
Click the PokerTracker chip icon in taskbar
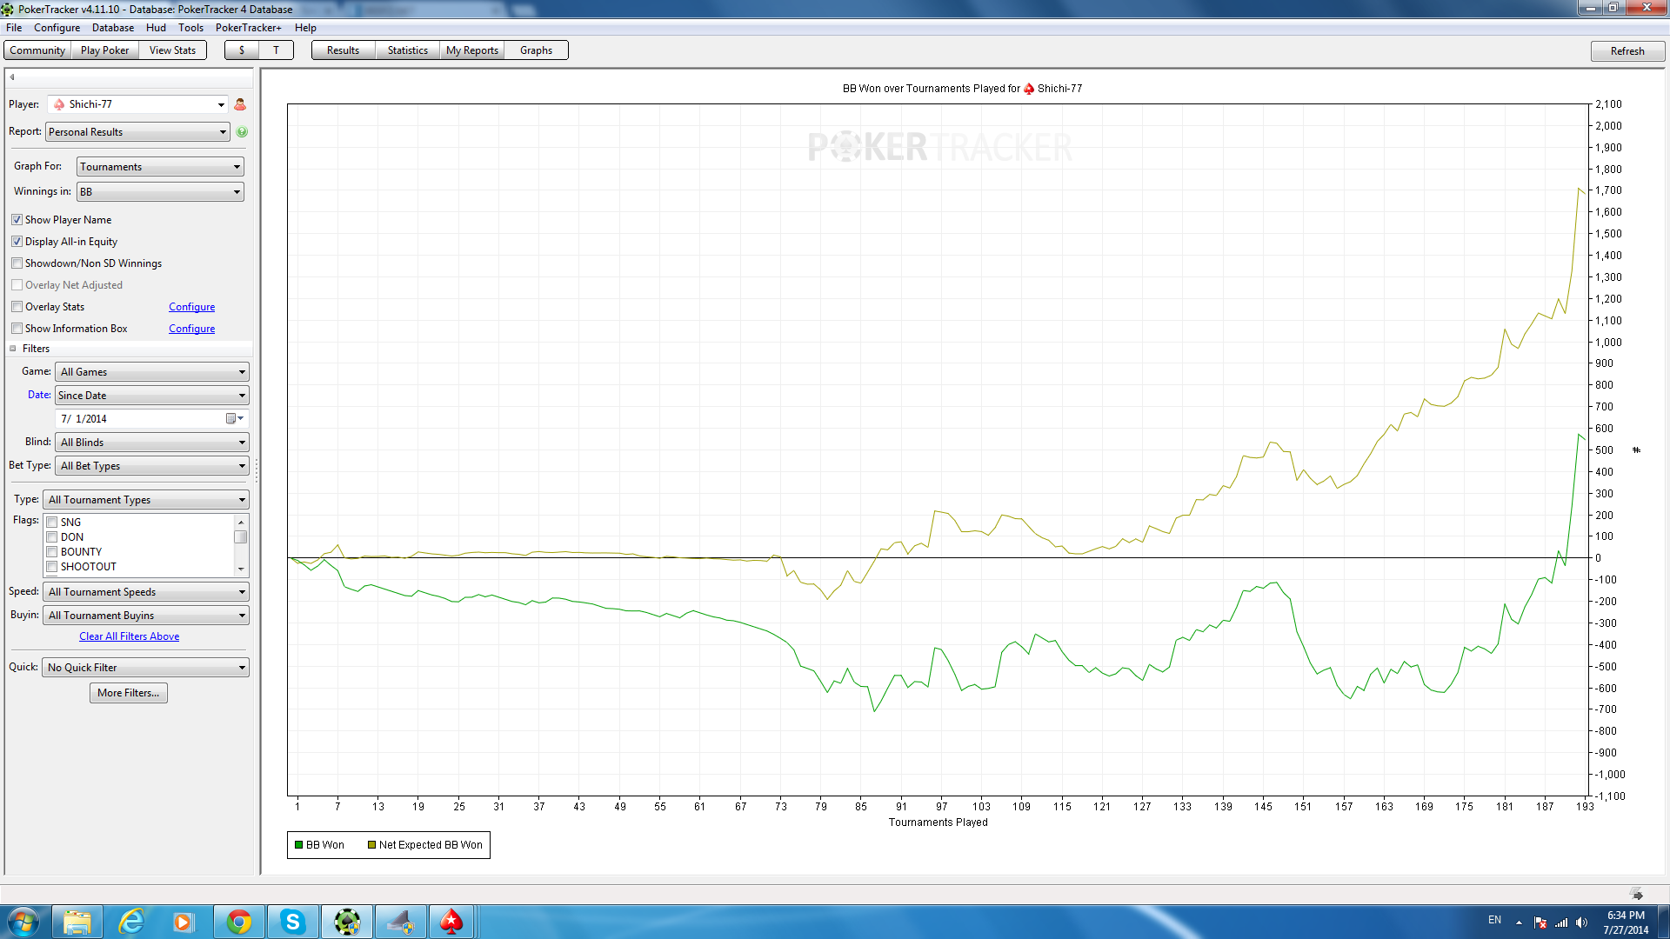coord(347,922)
